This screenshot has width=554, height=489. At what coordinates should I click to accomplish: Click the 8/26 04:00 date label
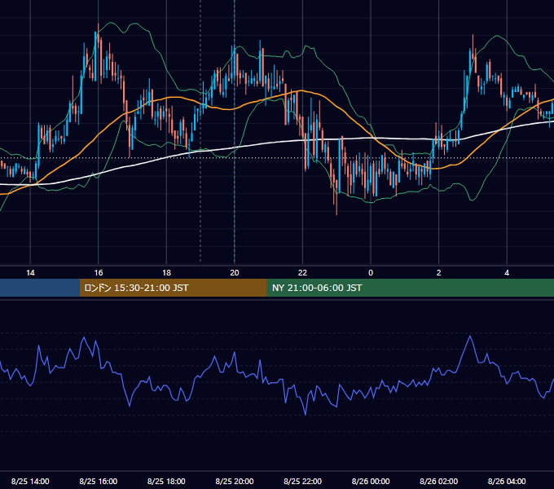click(507, 481)
